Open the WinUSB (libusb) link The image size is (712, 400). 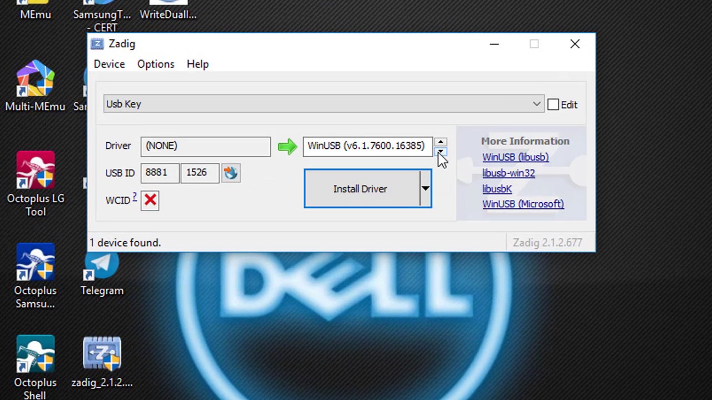coord(515,157)
